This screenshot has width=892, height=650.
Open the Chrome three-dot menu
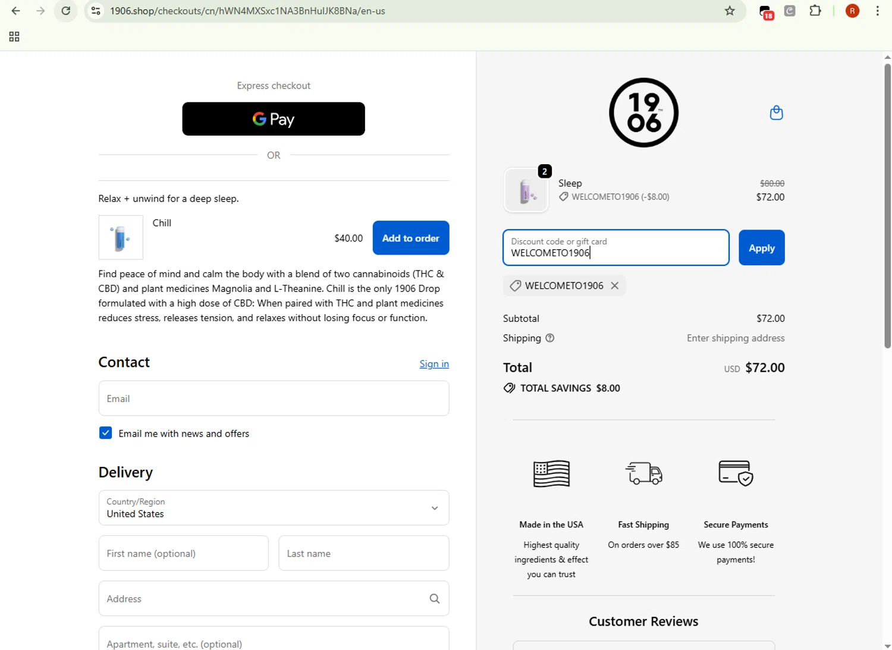pyautogui.click(x=878, y=11)
